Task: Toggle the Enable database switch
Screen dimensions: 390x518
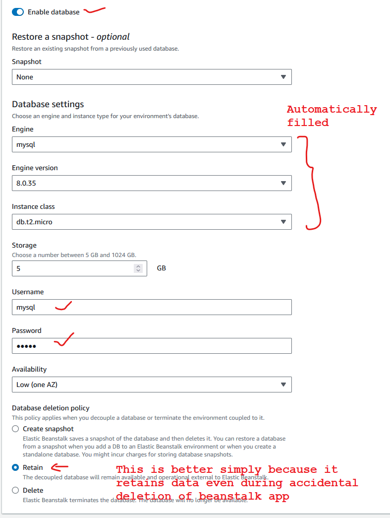Action: (17, 12)
